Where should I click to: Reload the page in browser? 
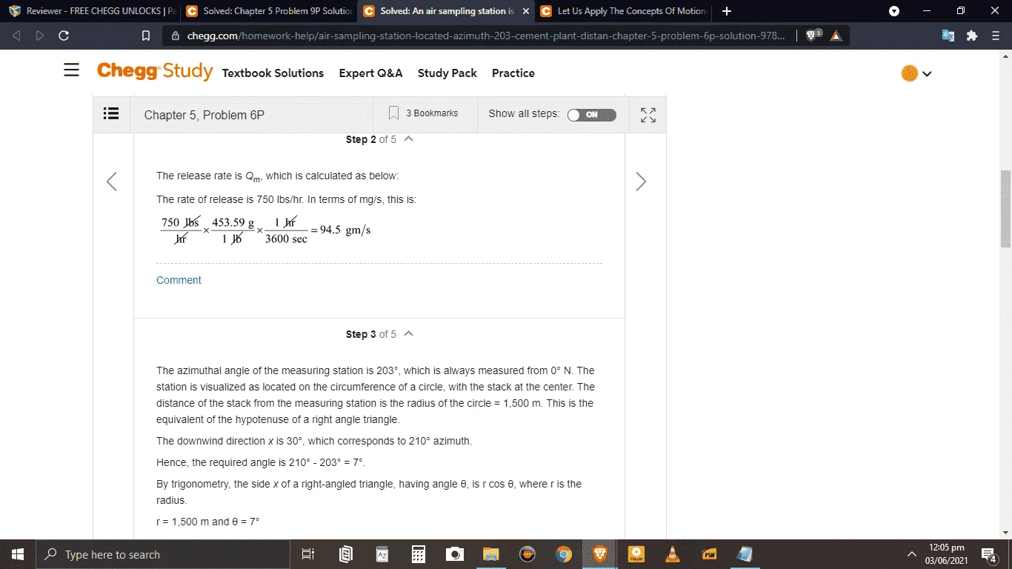click(64, 36)
